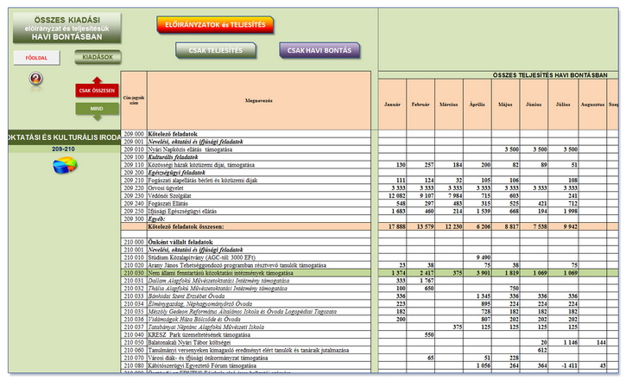The height and width of the screenshot is (381, 626).
Task: Go to FŐOLDAL
Action: pyautogui.click(x=37, y=58)
